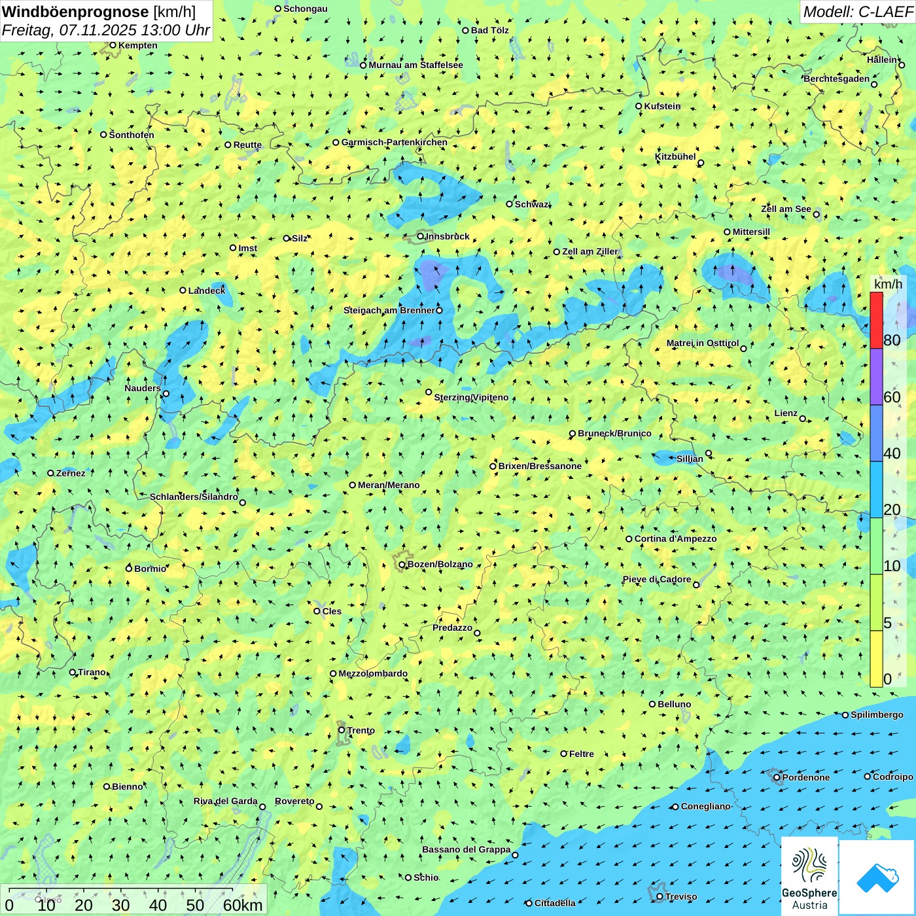Click the Riva del Garda label
This screenshot has width=916, height=916.
[226, 801]
